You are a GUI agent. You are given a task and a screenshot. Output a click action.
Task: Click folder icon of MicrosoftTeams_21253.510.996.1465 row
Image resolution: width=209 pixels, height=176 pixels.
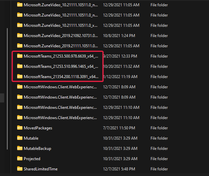pos(20,66)
